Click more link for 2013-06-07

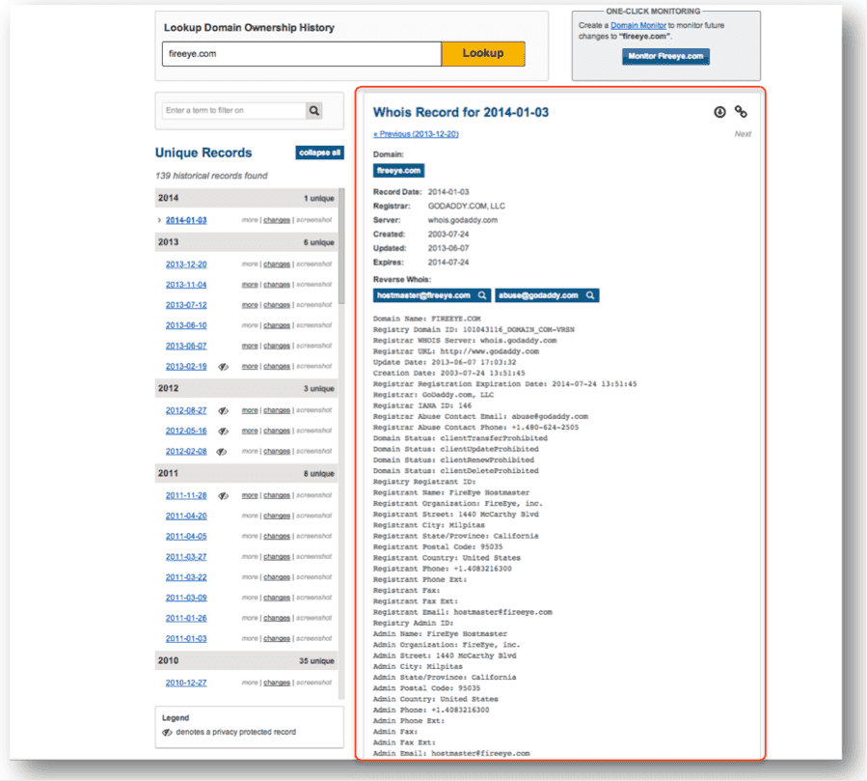[x=250, y=346]
